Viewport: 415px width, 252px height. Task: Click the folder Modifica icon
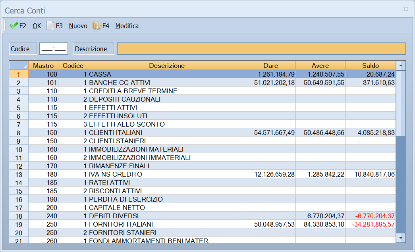97,26
